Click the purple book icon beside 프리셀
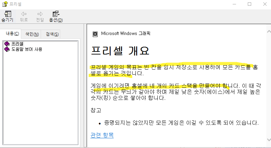Screen dimensions: 271x148 [x=7, y=44]
